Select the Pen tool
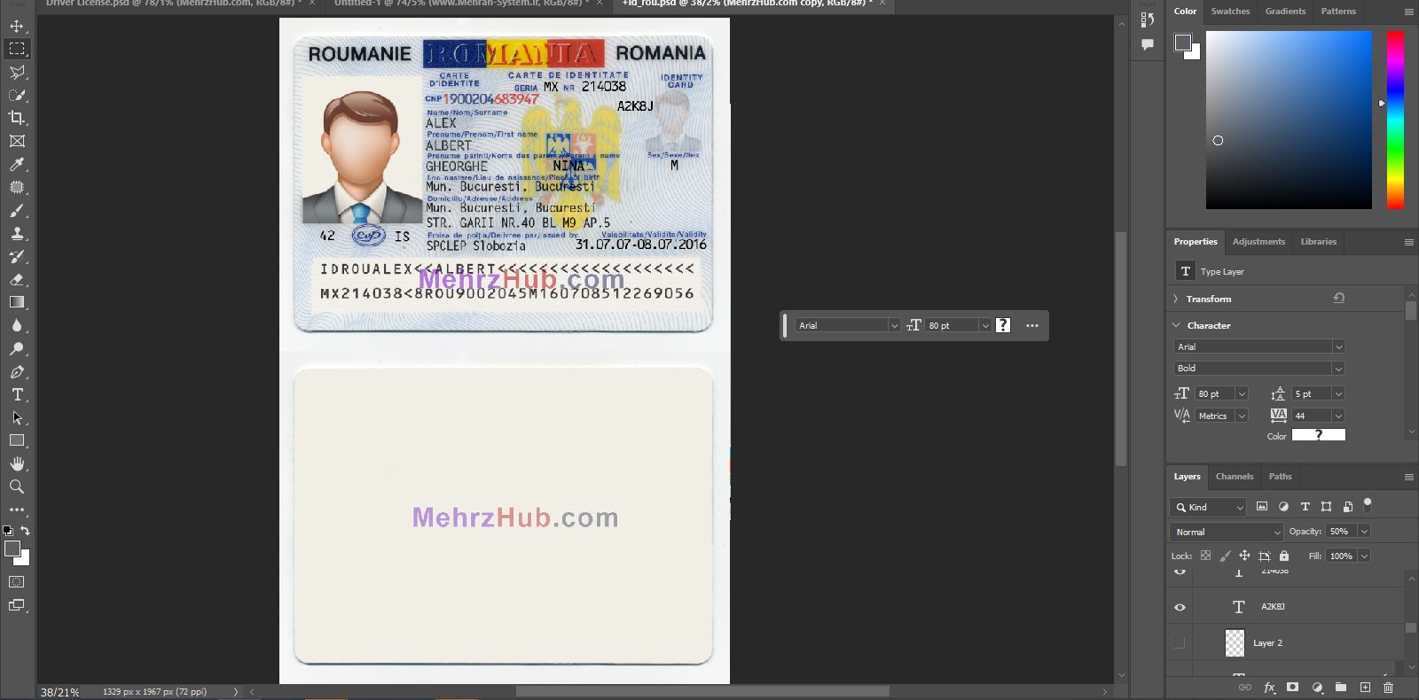This screenshot has width=1419, height=700. point(17,371)
